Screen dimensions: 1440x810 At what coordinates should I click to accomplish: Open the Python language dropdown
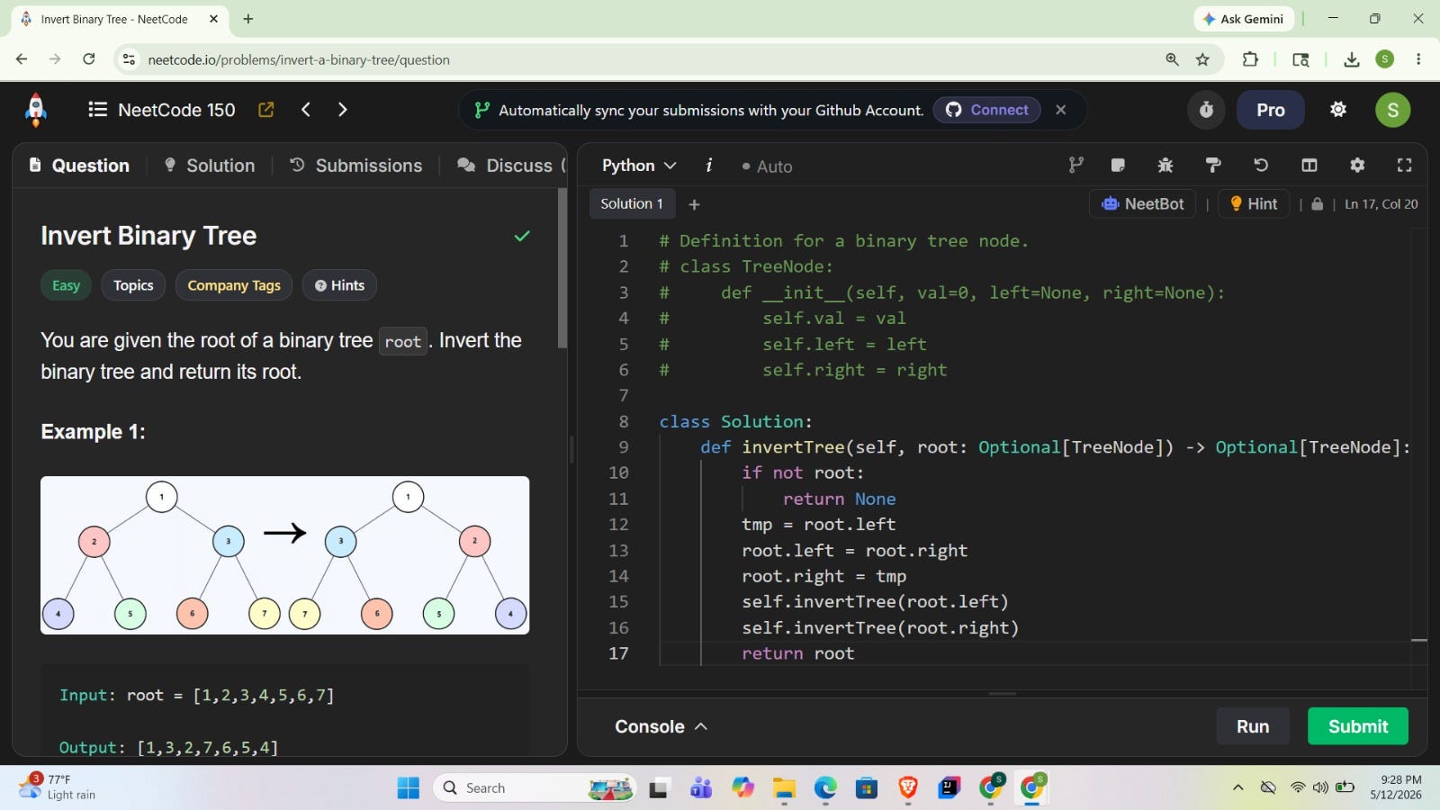(638, 166)
